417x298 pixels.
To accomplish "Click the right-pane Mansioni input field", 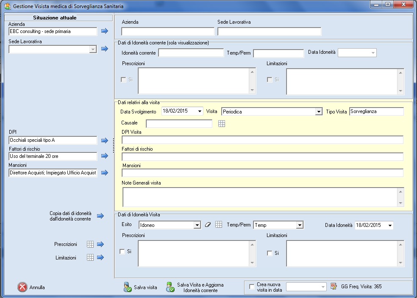I will (262, 173).
